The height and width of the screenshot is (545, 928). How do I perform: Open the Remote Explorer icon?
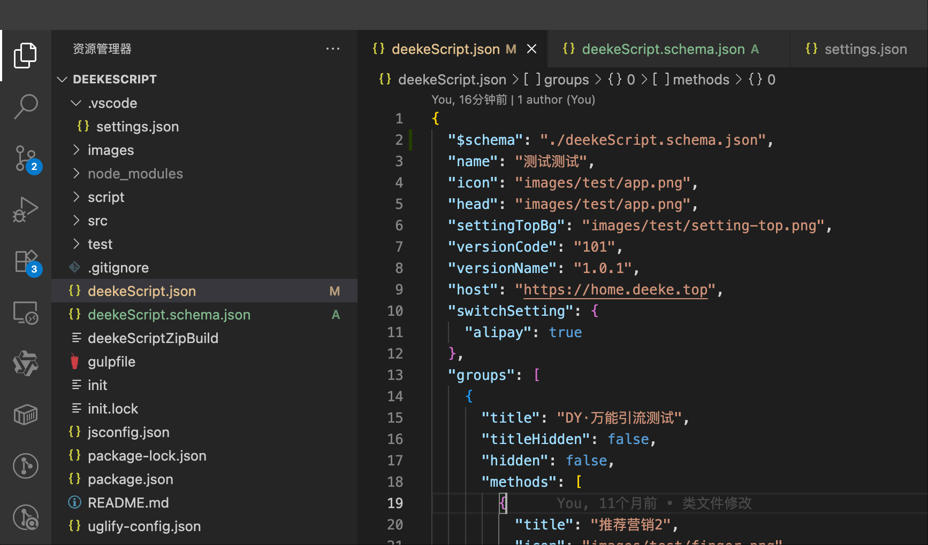tap(25, 313)
